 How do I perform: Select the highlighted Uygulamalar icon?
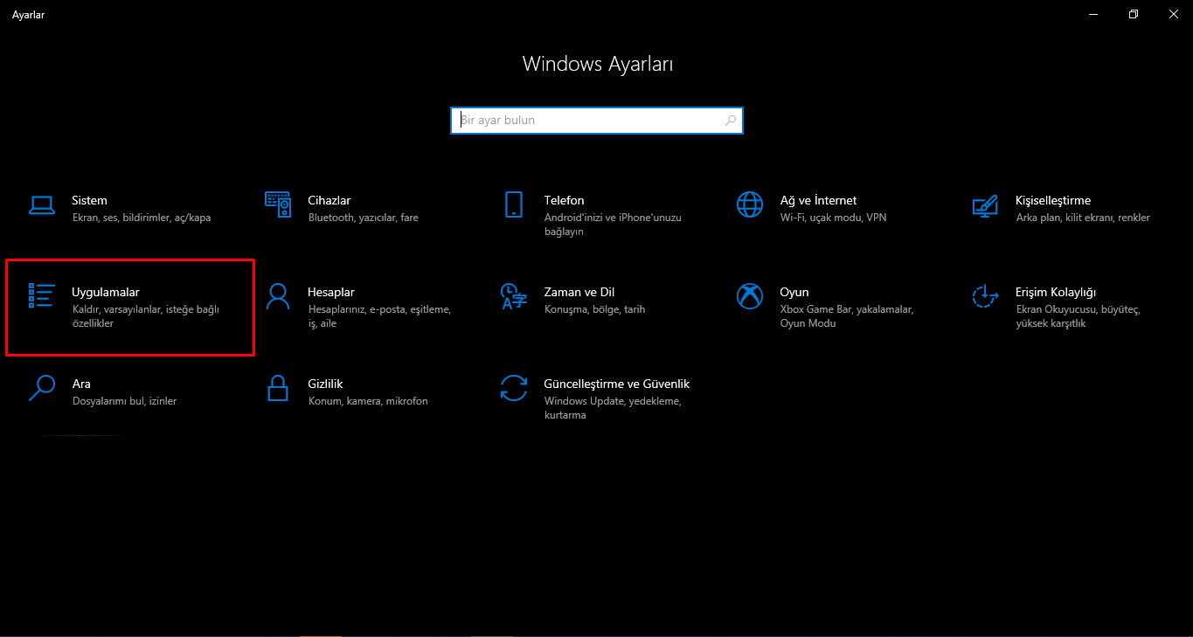[x=42, y=296]
